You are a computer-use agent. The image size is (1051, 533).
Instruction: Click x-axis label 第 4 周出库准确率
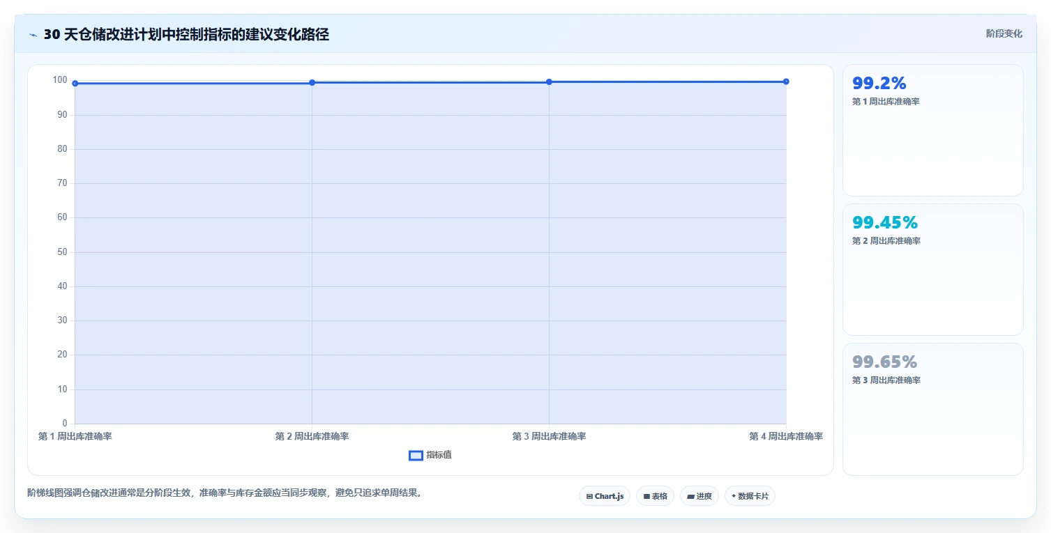786,436
